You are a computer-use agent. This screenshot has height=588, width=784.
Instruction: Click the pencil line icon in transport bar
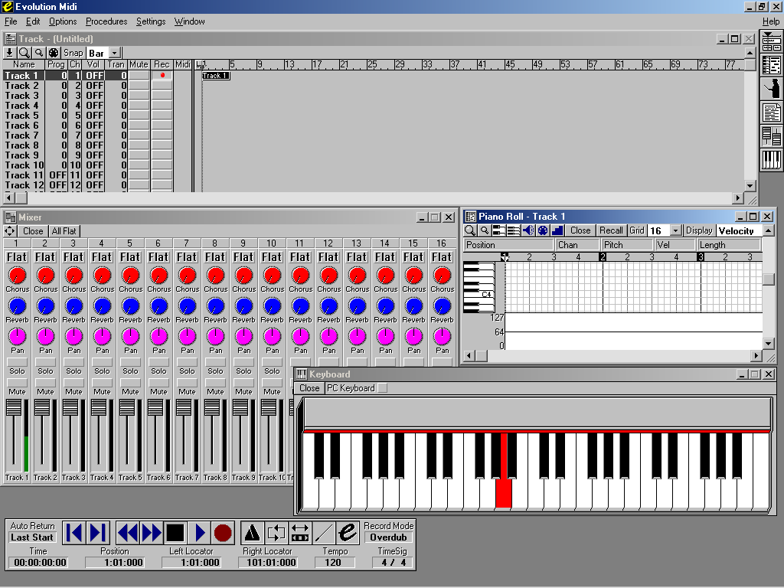pos(324,531)
